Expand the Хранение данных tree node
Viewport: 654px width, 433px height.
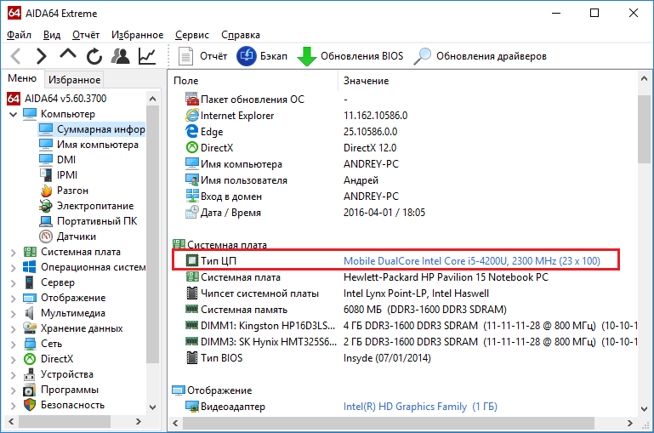point(13,328)
